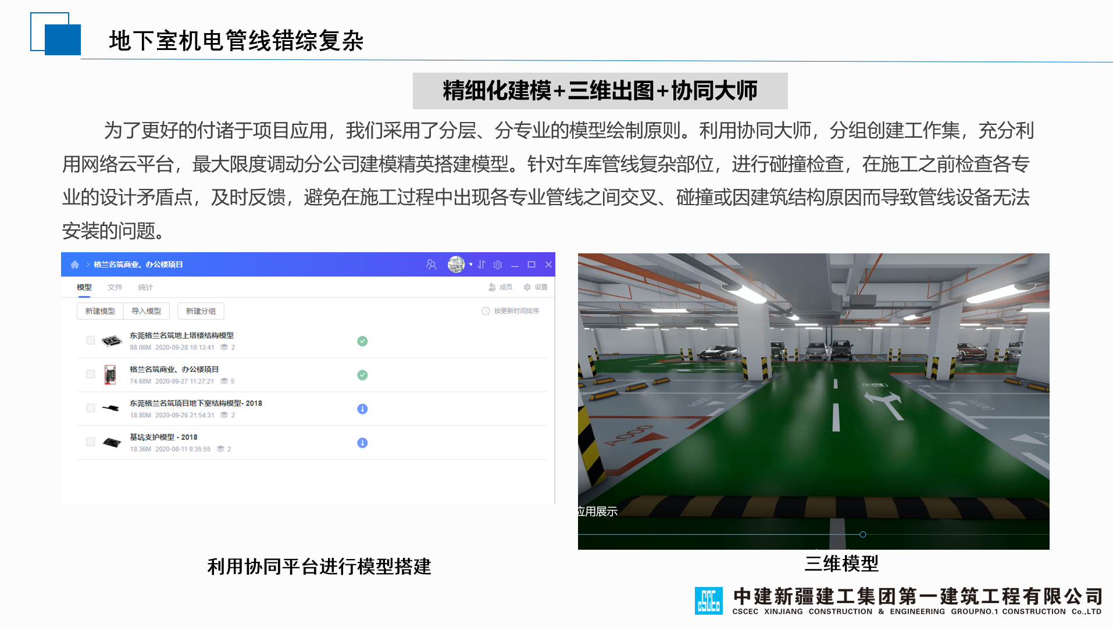The width and height of the screenshot is (1113, 627).
Task: Expand dropdown arrow beside globe avatar
Action: tap(470, 264)
